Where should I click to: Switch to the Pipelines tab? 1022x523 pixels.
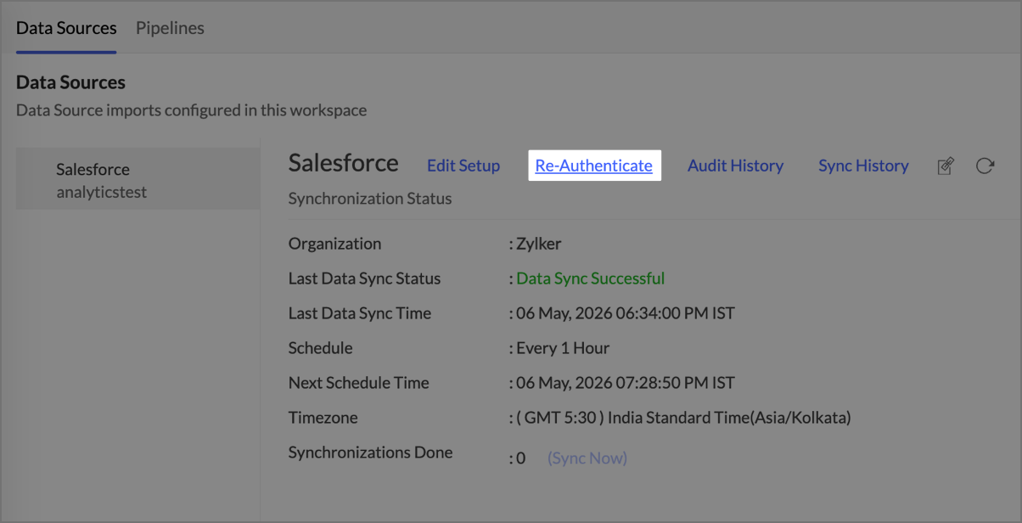170,28
